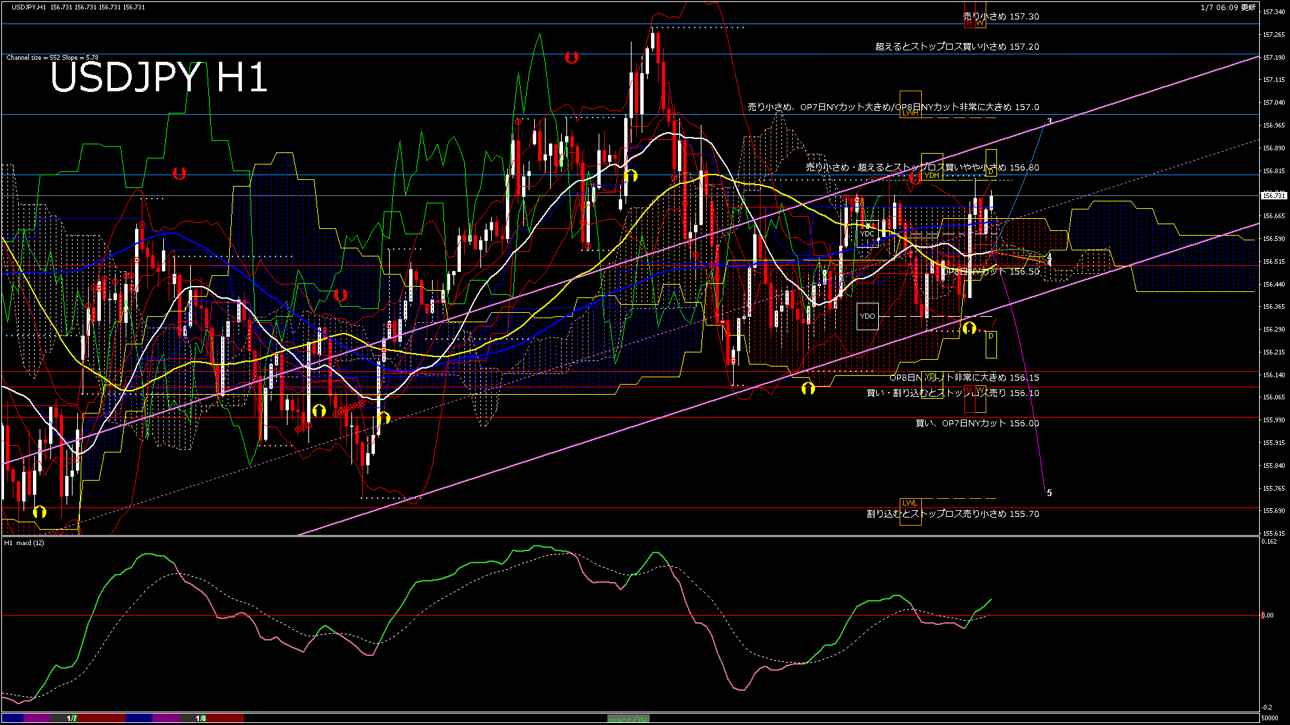The height and width of the screenshot is (725, 1290).
Task: Click the current price tag 156.731
Action: pyautogui.click(x=1273, y=195)
